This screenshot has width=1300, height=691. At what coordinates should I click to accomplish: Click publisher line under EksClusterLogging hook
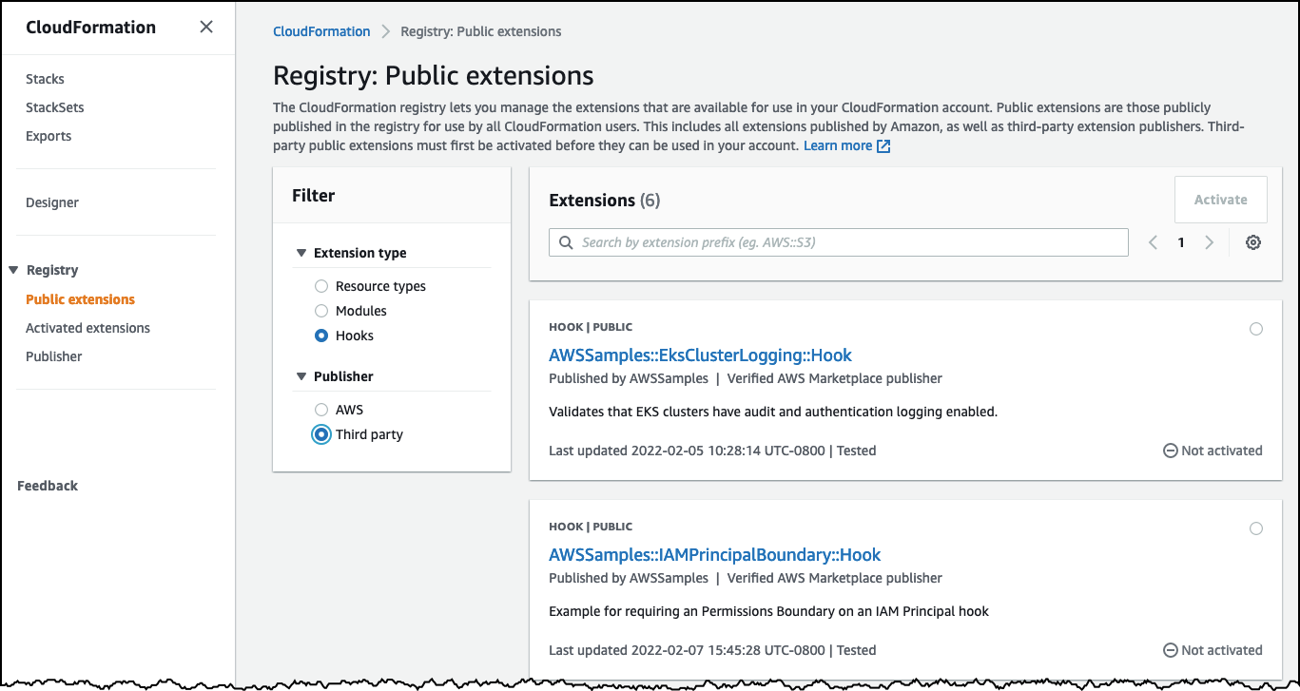pos(746,378)
